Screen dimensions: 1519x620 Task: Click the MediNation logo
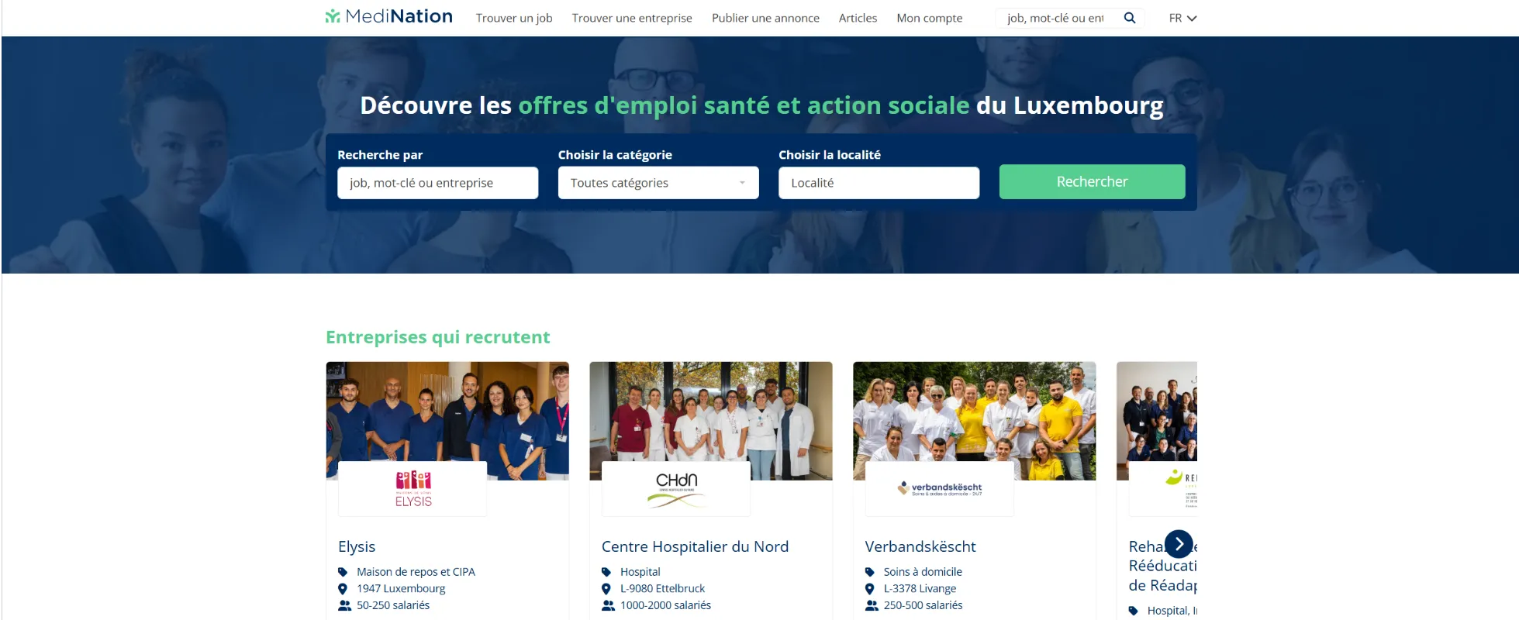(388, 16)
